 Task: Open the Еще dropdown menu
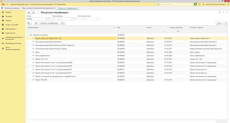(x=220, y=23)
